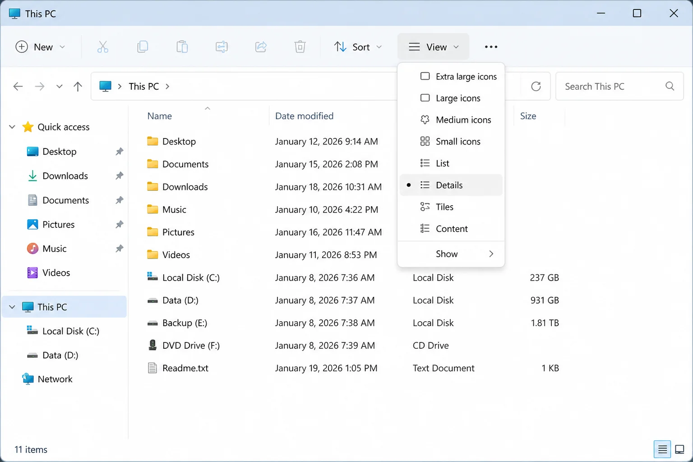Click the "Text Document" type cell
Viewport: 693px width, 462px height.
pyautogui.click(x=444, y=368)
